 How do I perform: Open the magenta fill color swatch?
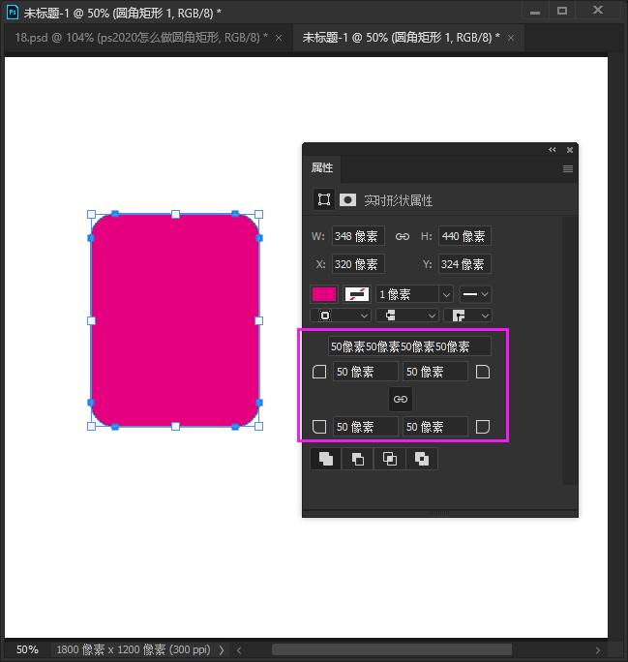324,294
